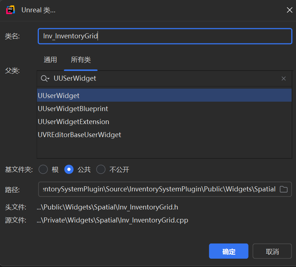This screenshot has width=296, height=267.
Task: Confirm with the 确定 button
Action: coord(229,251)
